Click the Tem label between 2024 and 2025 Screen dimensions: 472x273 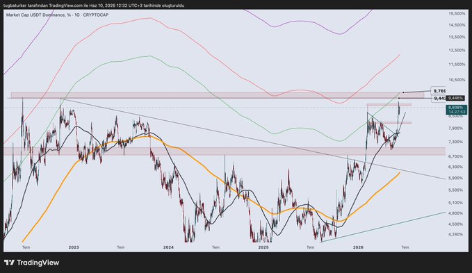215,247
